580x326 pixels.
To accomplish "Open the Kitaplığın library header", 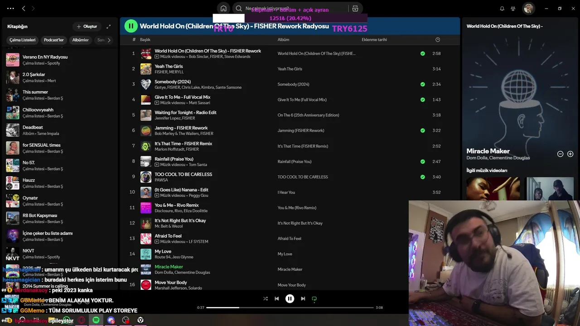I will click(x=17, y=26).
